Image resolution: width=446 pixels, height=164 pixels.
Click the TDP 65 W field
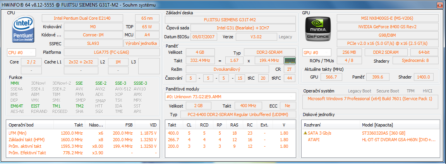(x=148, y=27)
